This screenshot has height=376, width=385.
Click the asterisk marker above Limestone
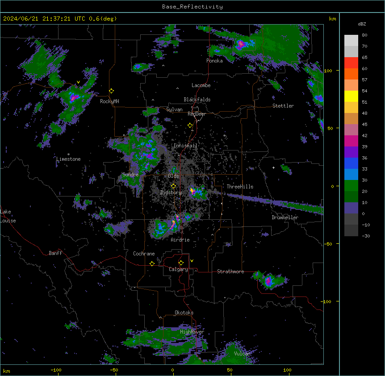click(68, 155)
